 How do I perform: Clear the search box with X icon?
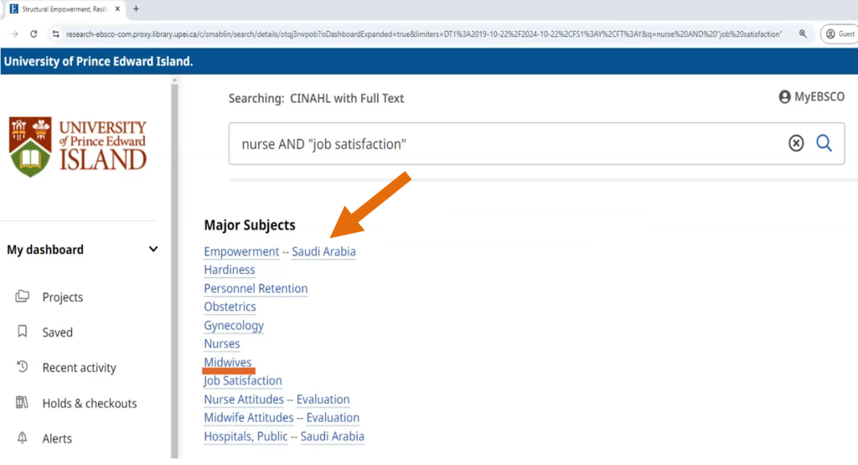[796, 143]
